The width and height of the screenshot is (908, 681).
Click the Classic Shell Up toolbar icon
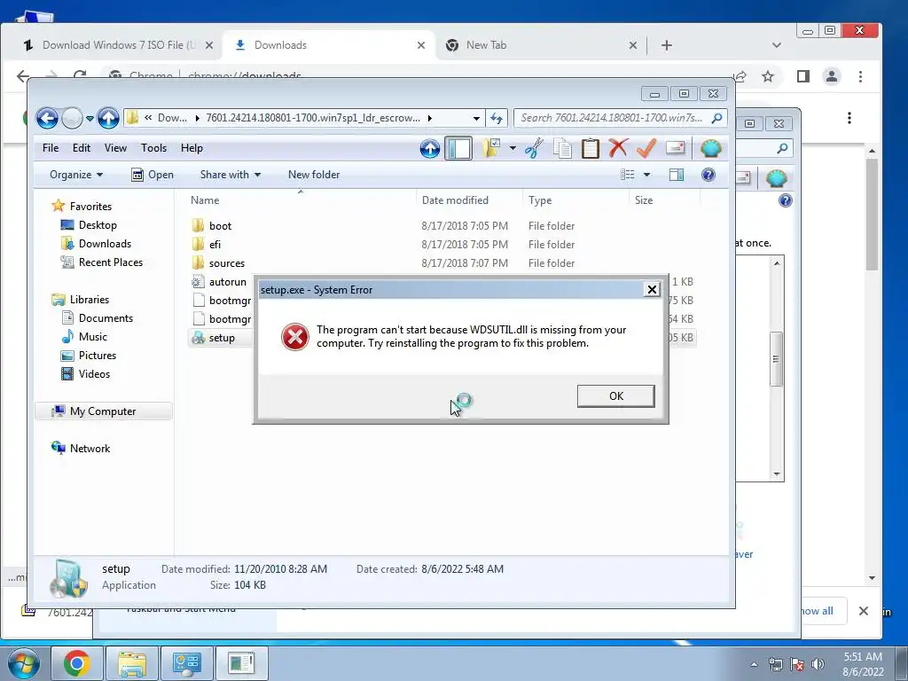(430, 149)
